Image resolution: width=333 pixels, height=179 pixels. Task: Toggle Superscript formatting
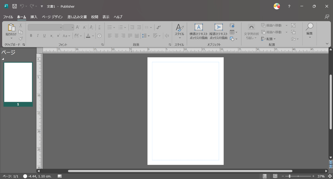pos(58,36)
